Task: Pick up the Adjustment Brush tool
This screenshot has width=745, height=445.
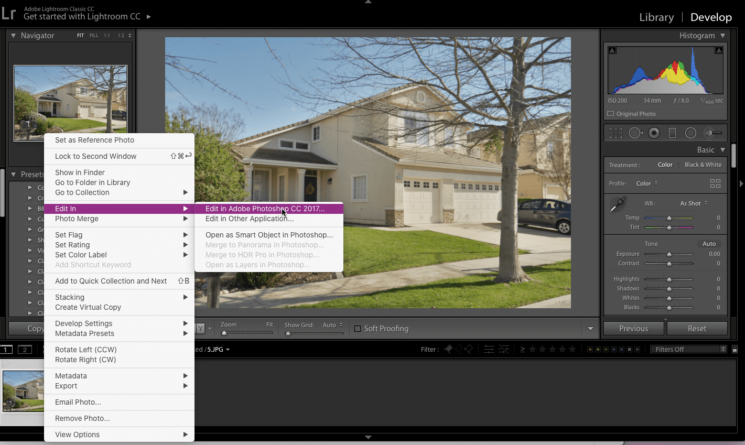Action: click(710, 133)
